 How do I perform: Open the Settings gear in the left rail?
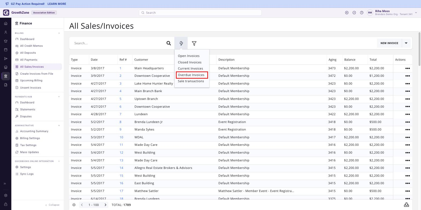tap(6, 195)
